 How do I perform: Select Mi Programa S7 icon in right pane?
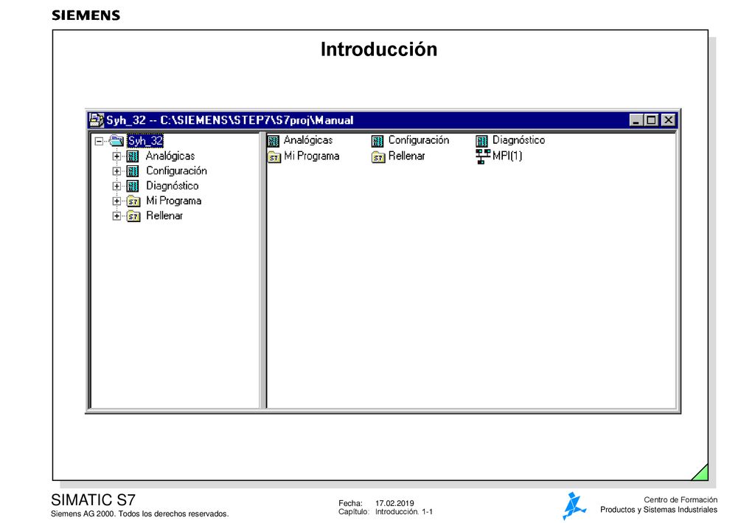point(274,157)
